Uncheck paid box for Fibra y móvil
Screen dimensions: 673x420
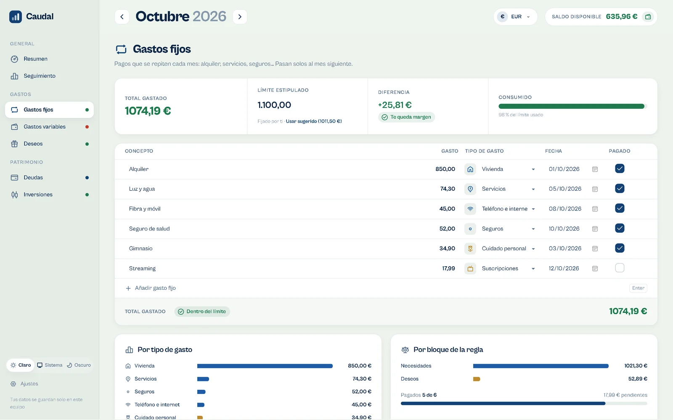pos(620,208)
